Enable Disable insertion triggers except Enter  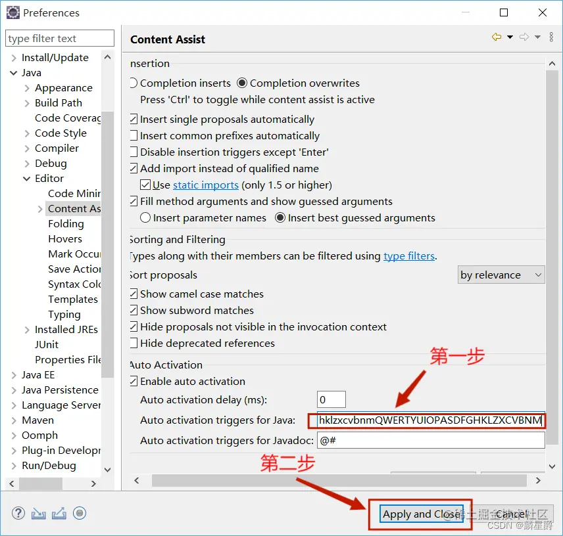click(x=134, y=152)
